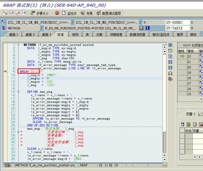Click the red stop icon in toolbar

(57, 13)
